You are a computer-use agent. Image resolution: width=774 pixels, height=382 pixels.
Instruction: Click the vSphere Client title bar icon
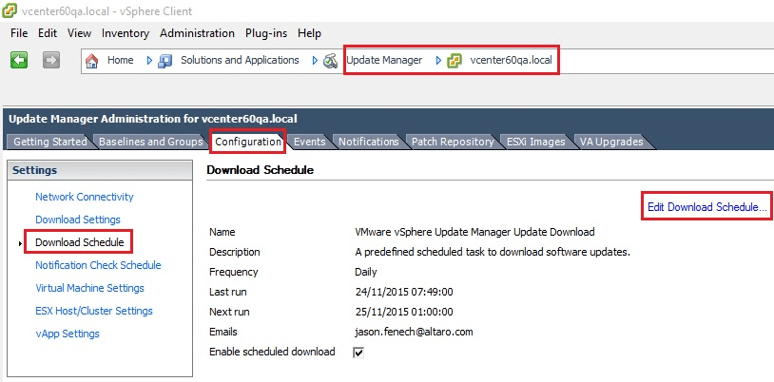[10, 10]
